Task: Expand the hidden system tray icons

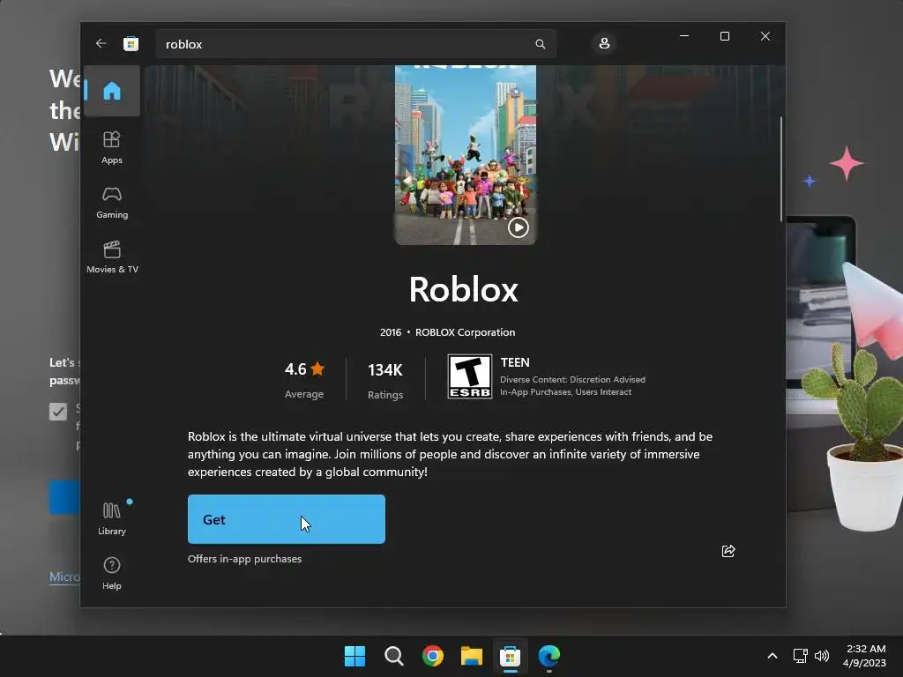Action: coord(772,656)
